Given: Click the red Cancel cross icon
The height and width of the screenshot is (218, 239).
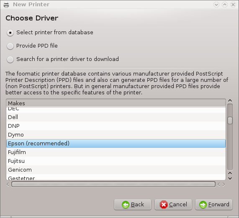Looking at the screenshot, I should [164, 205].
